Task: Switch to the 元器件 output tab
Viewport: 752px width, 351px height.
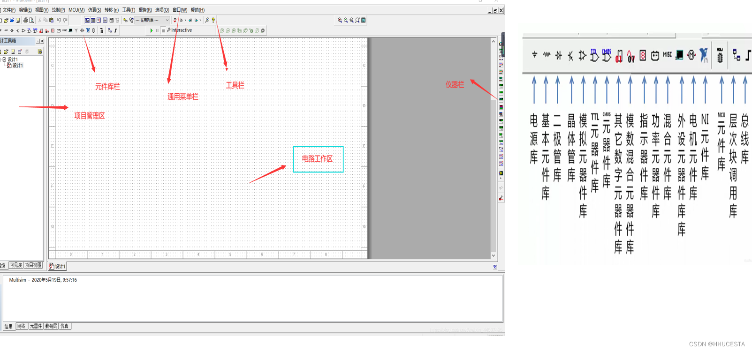Action: coord(36,326)
